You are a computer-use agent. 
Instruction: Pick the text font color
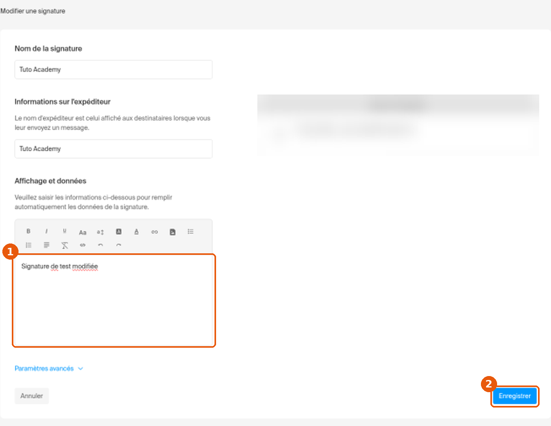[x=137, y=232]
